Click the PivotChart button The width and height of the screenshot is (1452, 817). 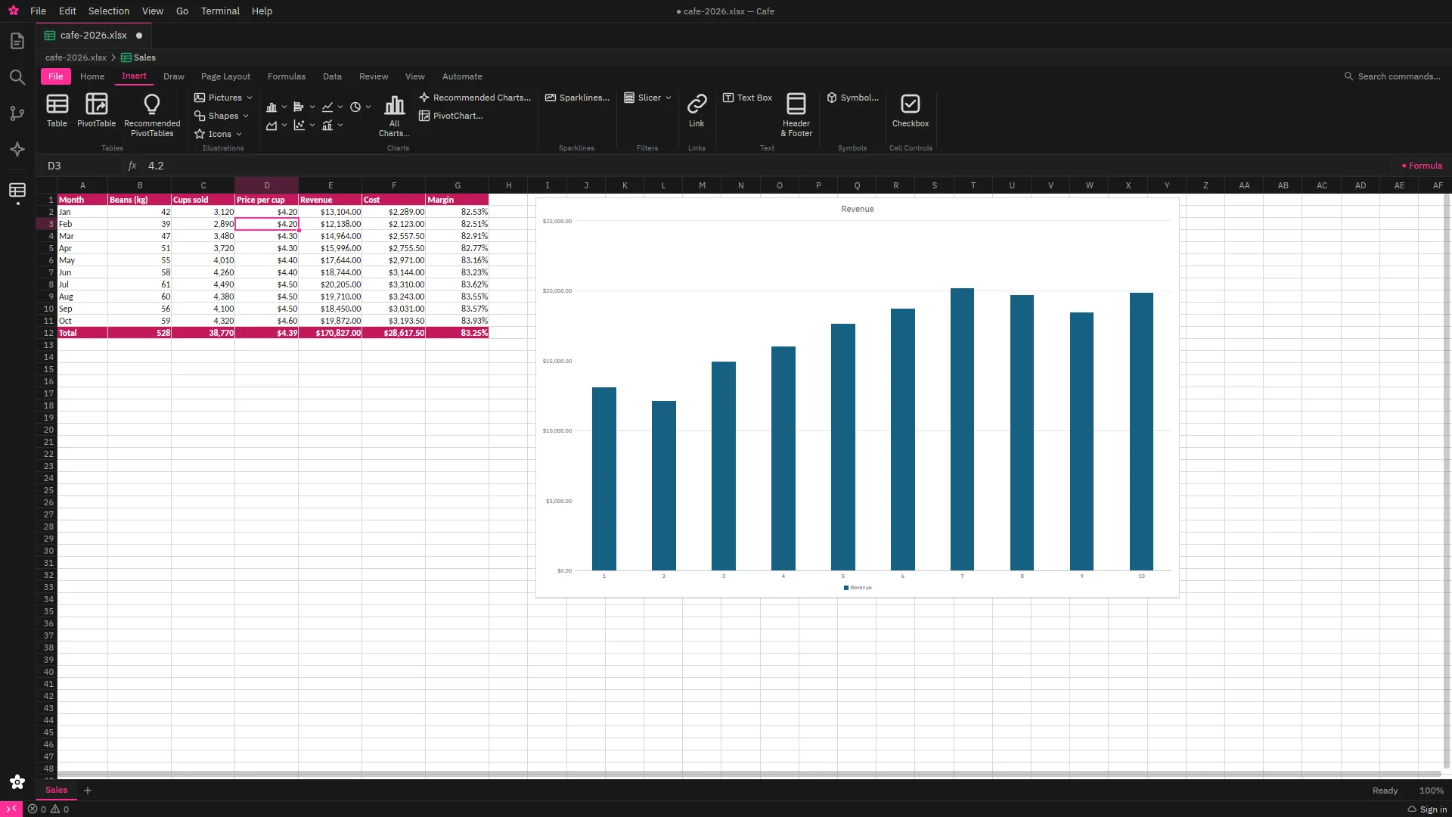(x=451, y=116)
